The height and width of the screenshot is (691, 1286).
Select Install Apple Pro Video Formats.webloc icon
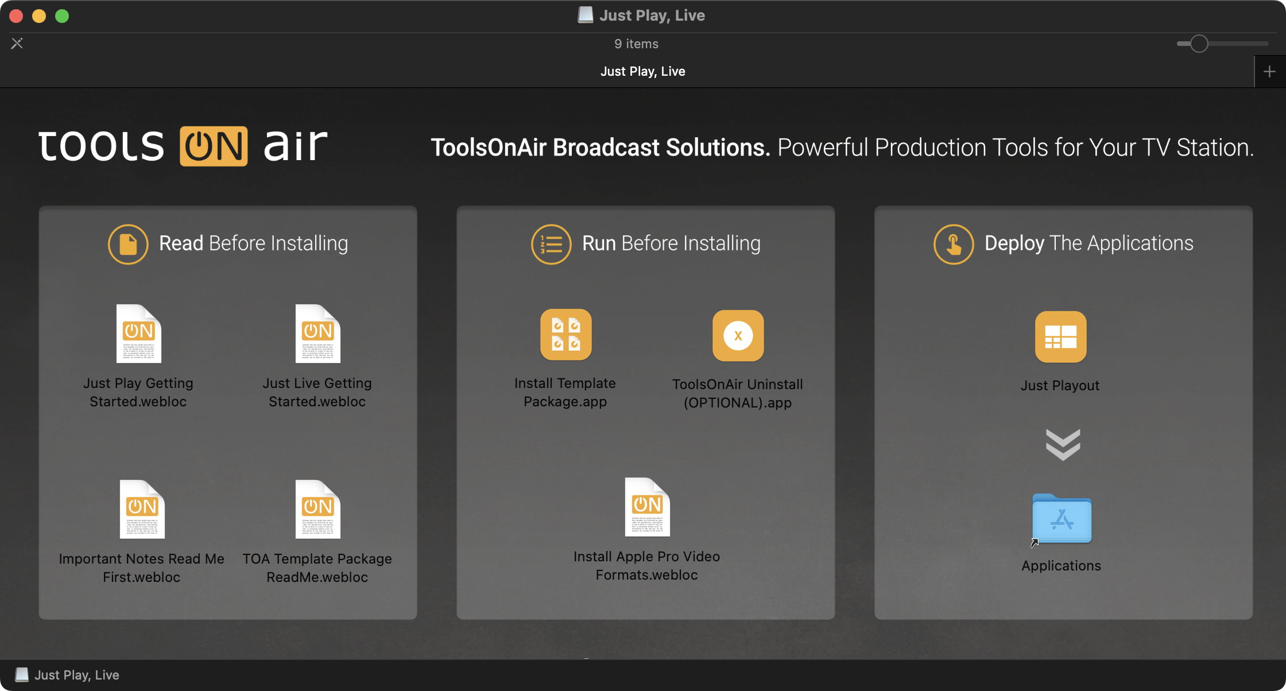pyautogui.click(x=648, y=507)
